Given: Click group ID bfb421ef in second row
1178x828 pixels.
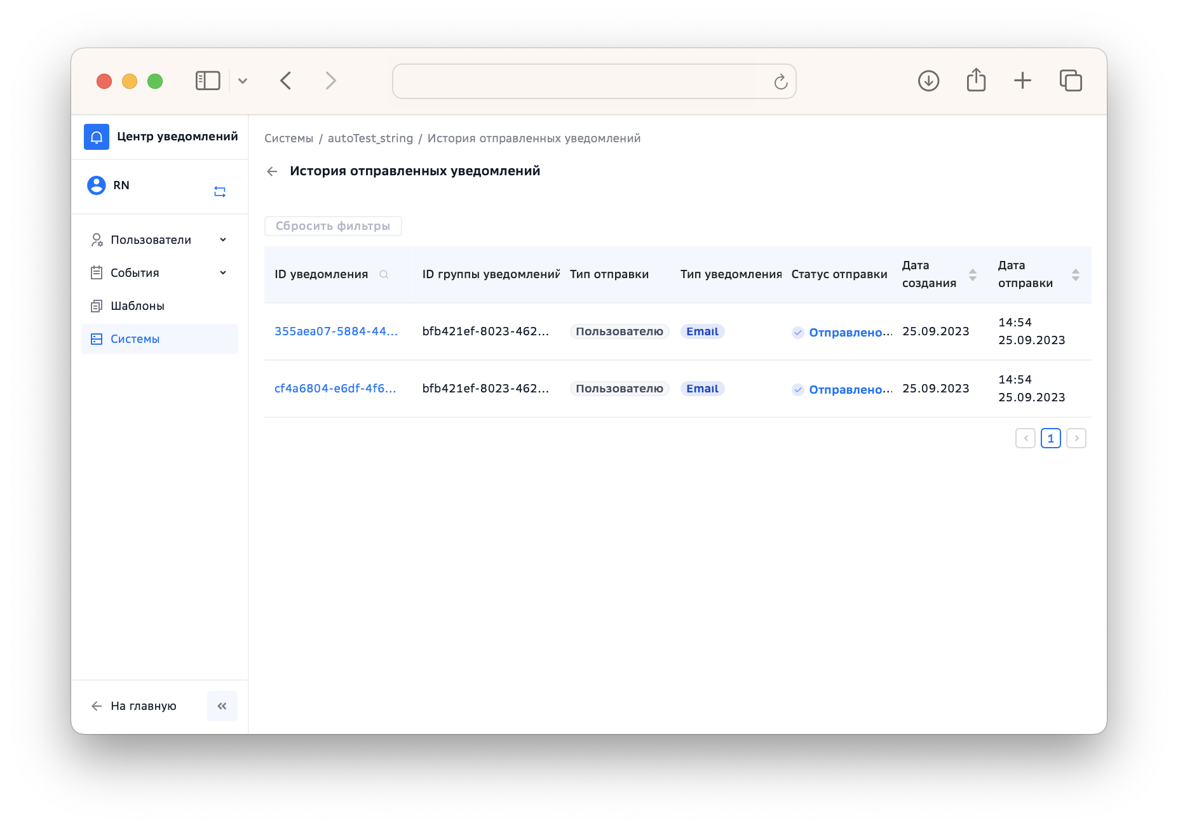Looking at the screenshot, I should tap(485, 389).
